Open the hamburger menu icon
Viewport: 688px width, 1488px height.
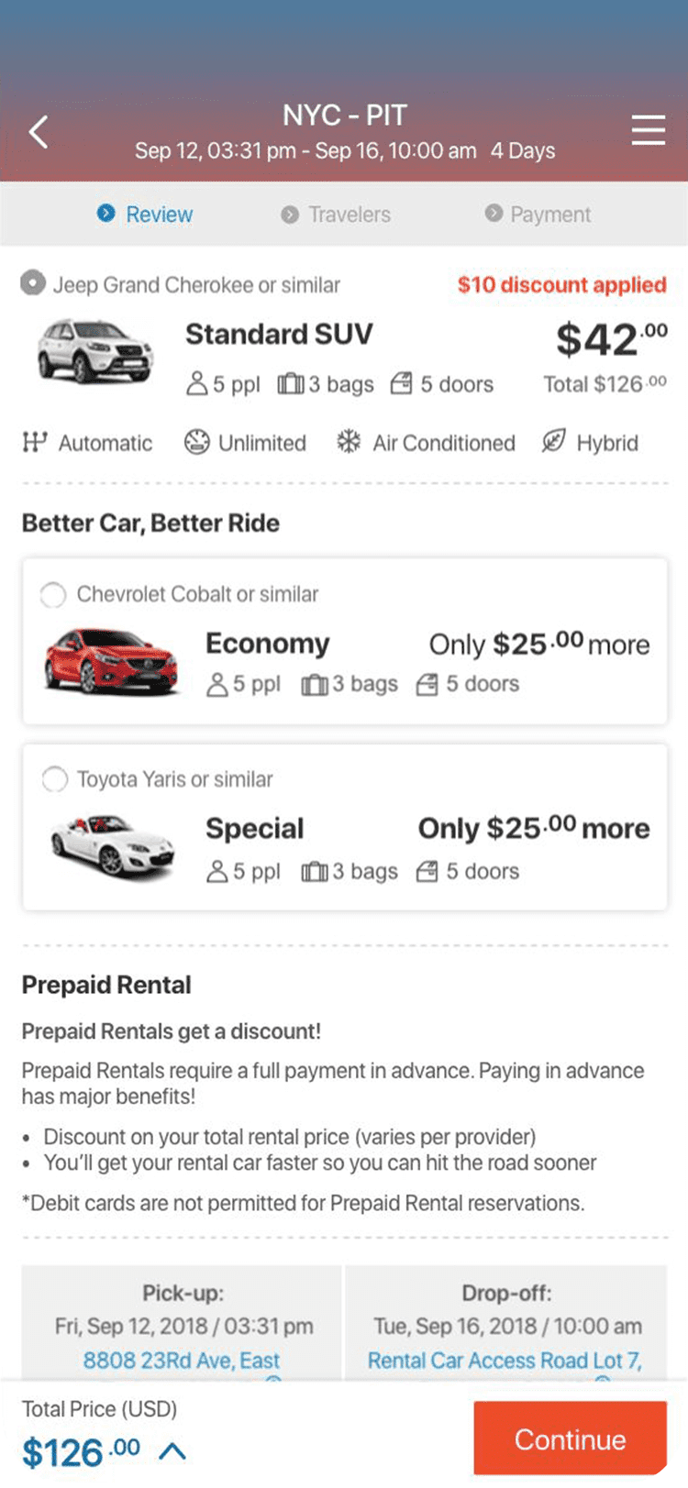coord(648,130)
